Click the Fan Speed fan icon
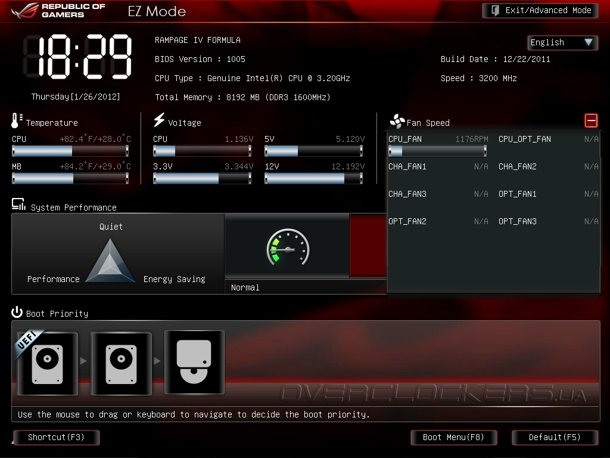The image size is (610, 458). pyautogui.click(x=397, y=121)
